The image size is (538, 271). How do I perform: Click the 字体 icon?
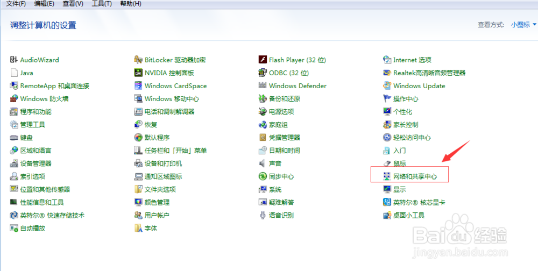tap(138, 229)
